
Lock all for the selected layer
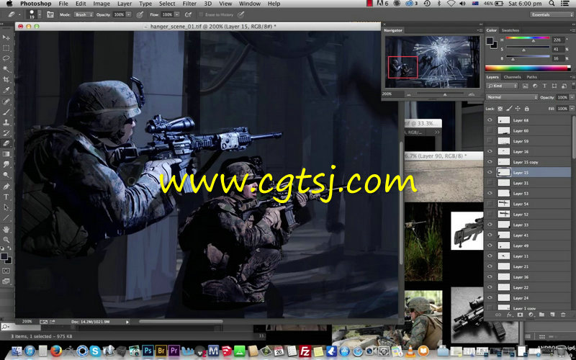pyautogui.click(x=527, y=109)
